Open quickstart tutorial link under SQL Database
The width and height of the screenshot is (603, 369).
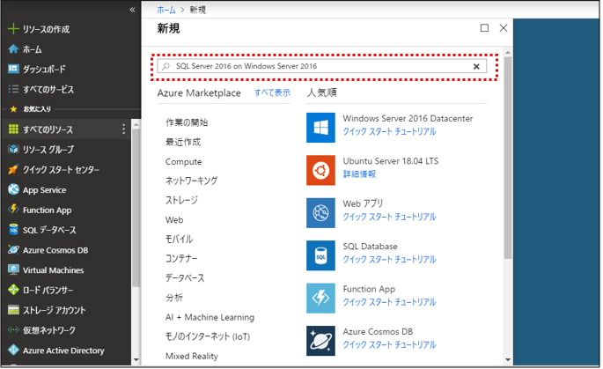(x=390, y=260)
